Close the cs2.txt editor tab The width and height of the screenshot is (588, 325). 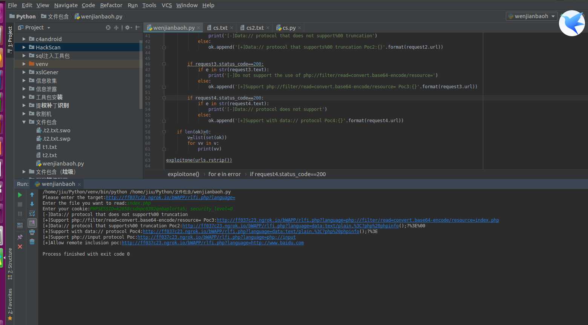268,28
